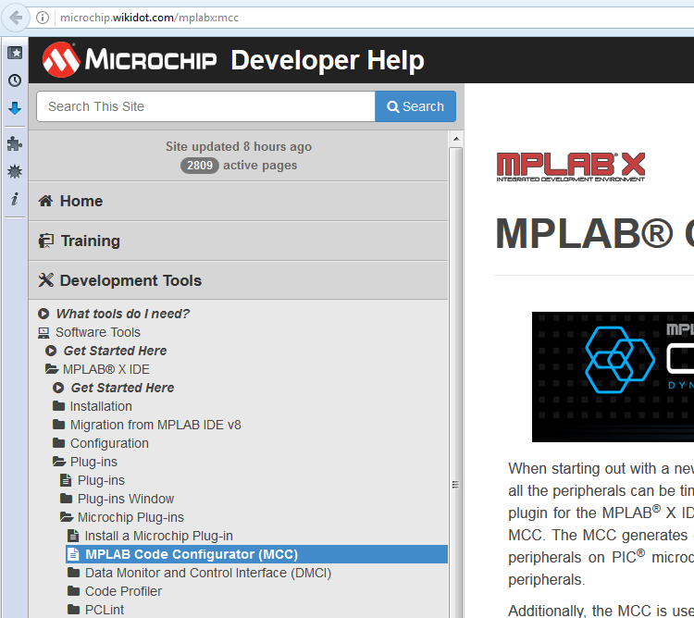Click the Search This Site field

coord(205,106)
